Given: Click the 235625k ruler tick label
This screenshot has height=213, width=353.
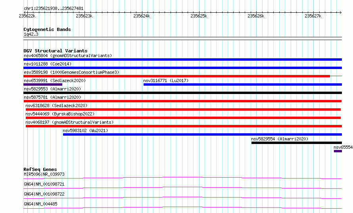Looking at the screenshot, I should (199, 16).
